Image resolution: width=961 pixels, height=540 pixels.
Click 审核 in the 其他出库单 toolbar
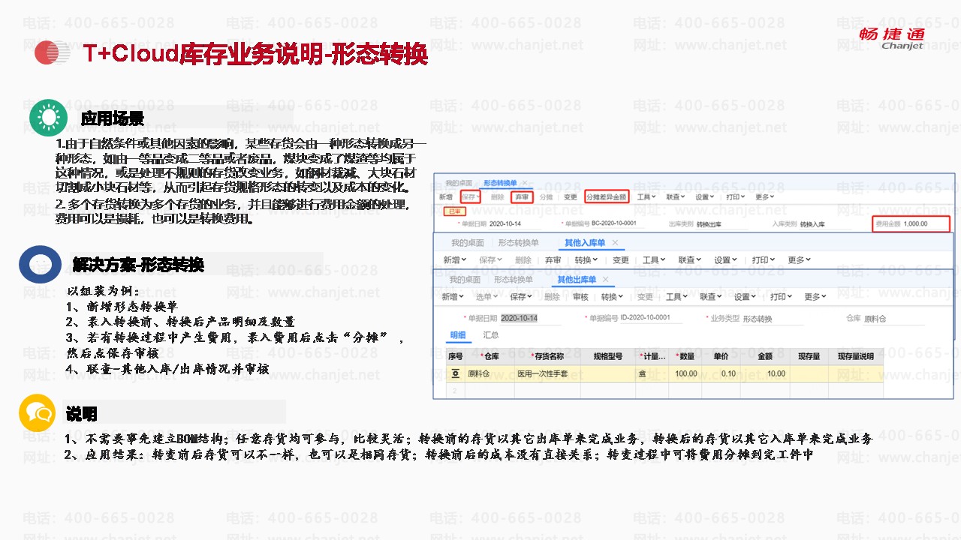pyautogui.click(x=580, y=297)
